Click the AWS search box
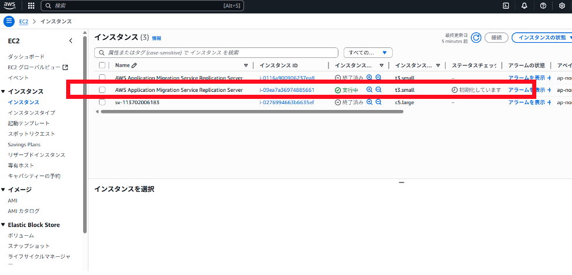The image size is (572, 275). click(x=142, y=6)
